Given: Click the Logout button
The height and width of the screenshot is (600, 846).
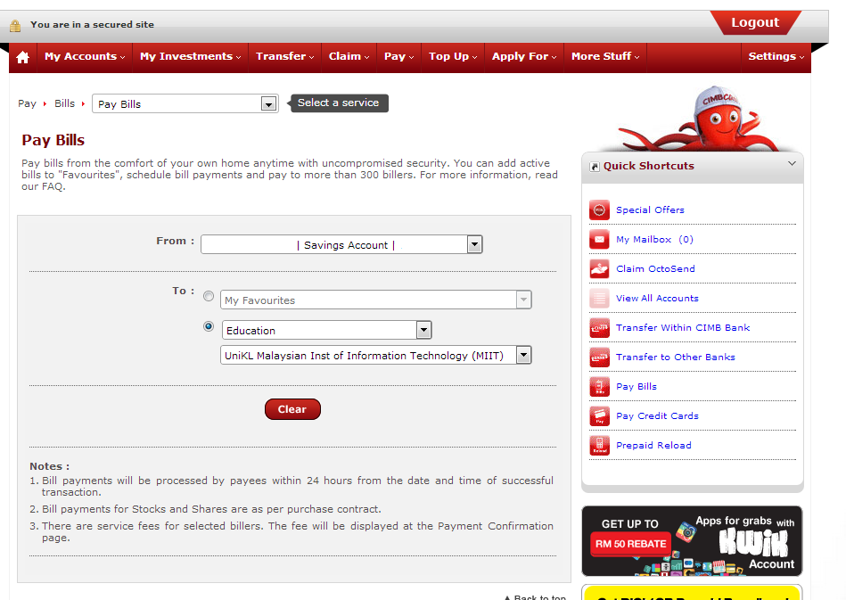Looking at the screenshot, I should click(x=755, y=22).
